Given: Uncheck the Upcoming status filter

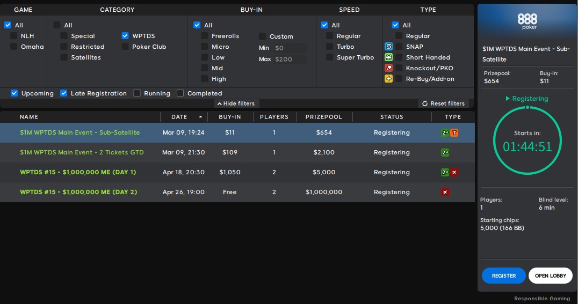Looking at the screenshot, I should pos(14,93).
